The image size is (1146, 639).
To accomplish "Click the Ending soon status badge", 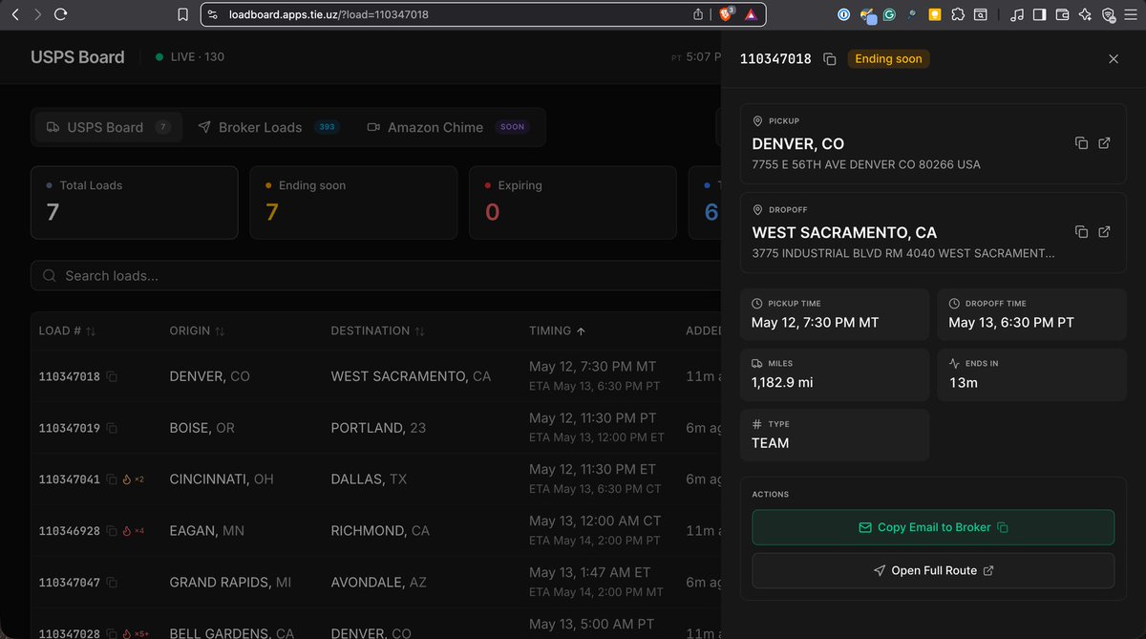I will 888,59.
